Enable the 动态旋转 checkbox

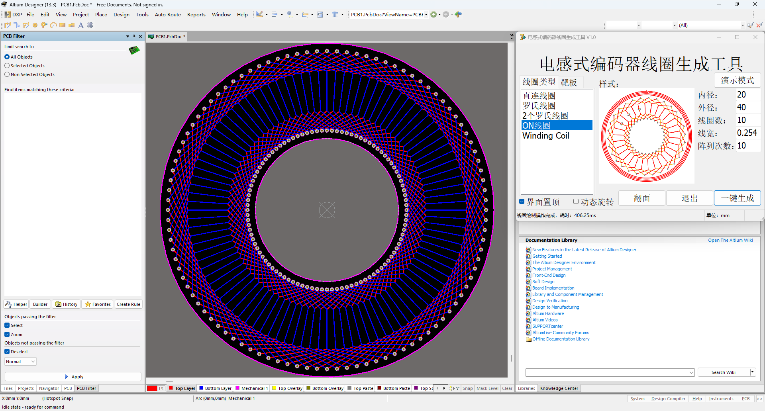tap(576, 202)
